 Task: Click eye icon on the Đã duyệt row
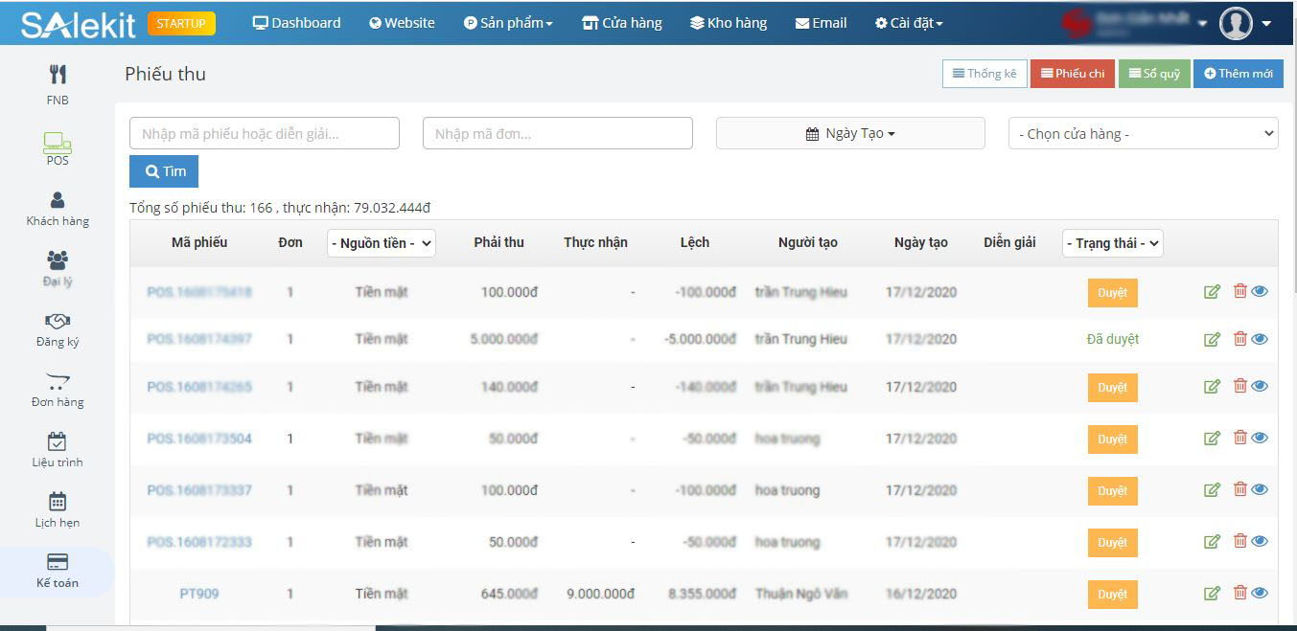[1260, 339]
